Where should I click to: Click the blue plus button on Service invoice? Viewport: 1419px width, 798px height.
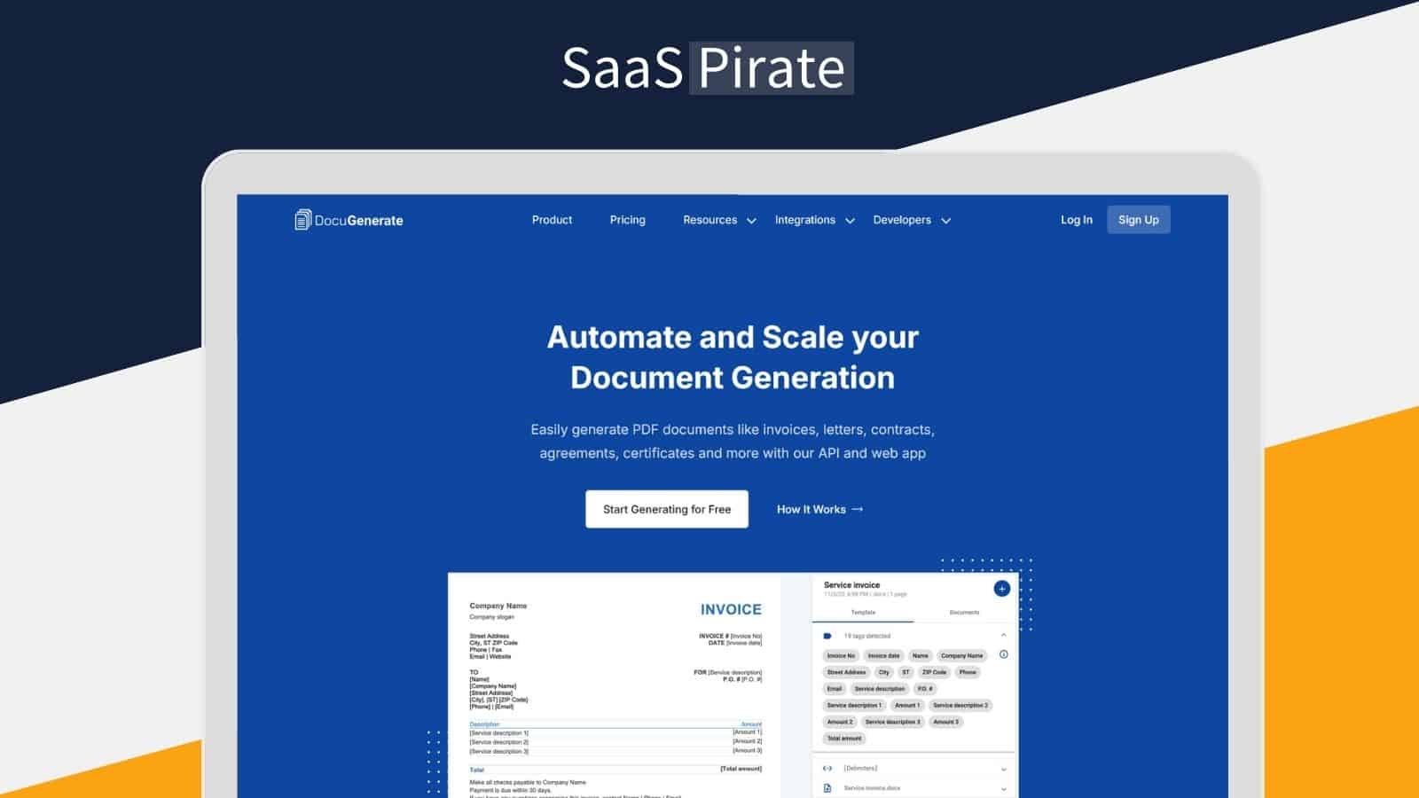coord(1001,589)
